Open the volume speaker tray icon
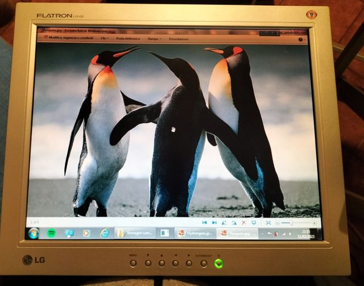Screen dimensions: 364x286 290,234
